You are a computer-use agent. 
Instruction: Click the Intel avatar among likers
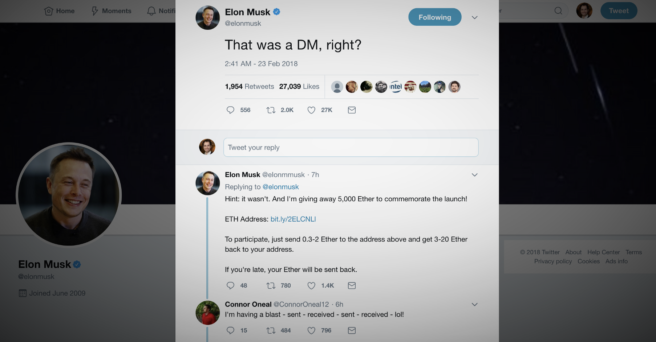(x=396, y=87)
